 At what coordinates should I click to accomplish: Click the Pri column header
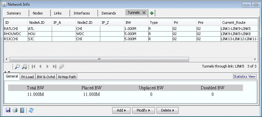pos(184,22)
